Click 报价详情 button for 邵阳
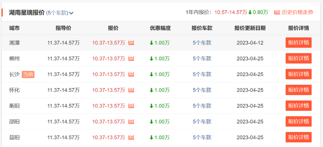The height and width of the screenshot is (147, 323). pyautogui.click(x=298, y=121)
